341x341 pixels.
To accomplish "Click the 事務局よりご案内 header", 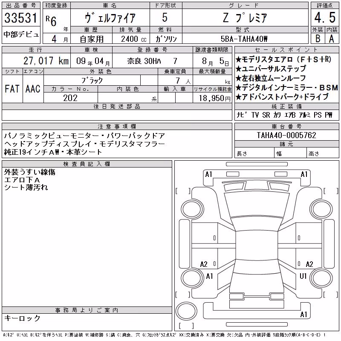I will pyautogui.click(x=87, y=310).
